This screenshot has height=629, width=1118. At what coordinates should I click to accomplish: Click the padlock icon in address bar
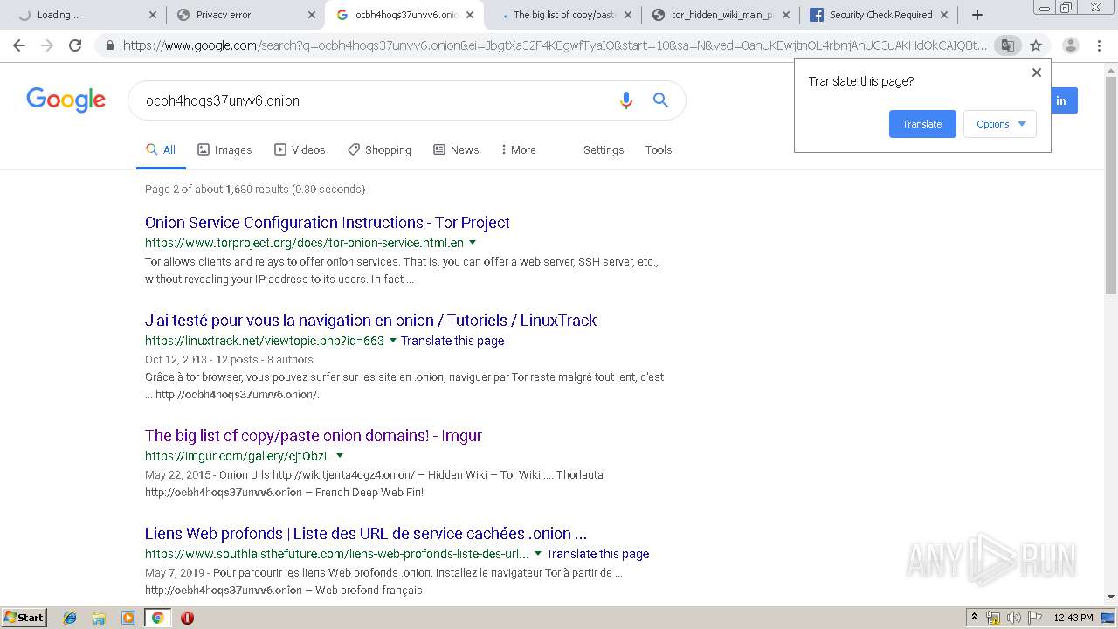(x=109, y=45)
